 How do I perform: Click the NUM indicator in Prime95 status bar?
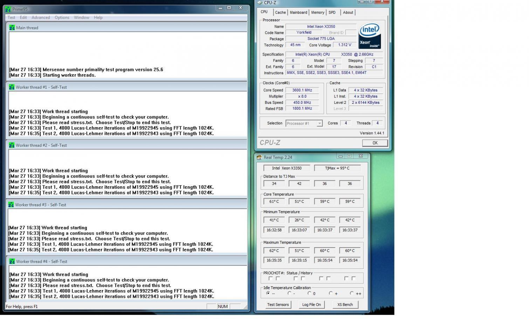(223, 307)
